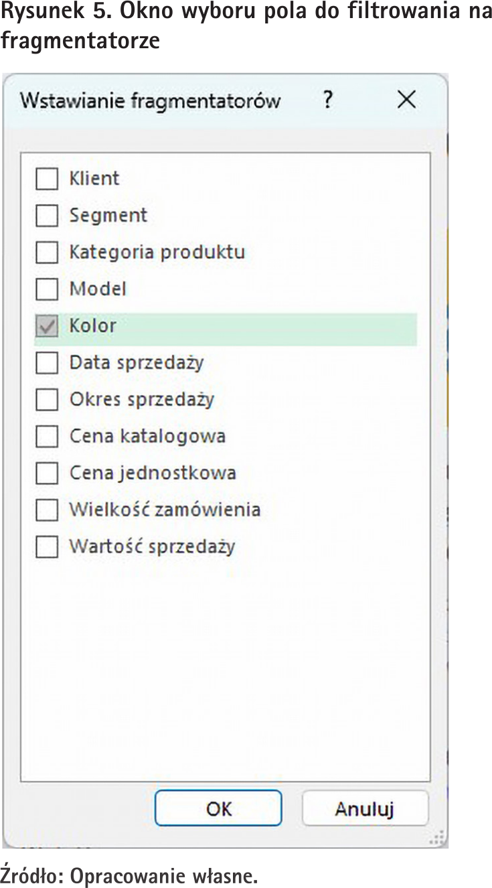Click the Okres sprzedaży text label
492x888 pixels.
pyautogui.click(x=142, y=400)
